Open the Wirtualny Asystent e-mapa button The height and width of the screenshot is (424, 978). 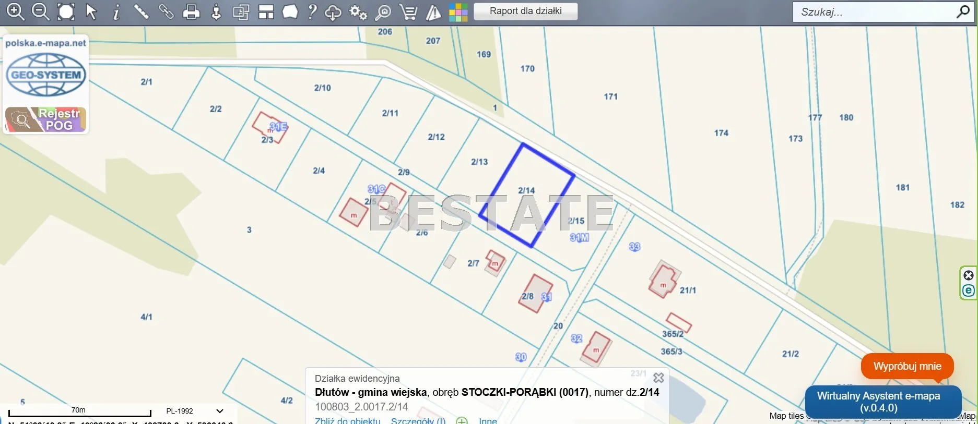(883, 402)
